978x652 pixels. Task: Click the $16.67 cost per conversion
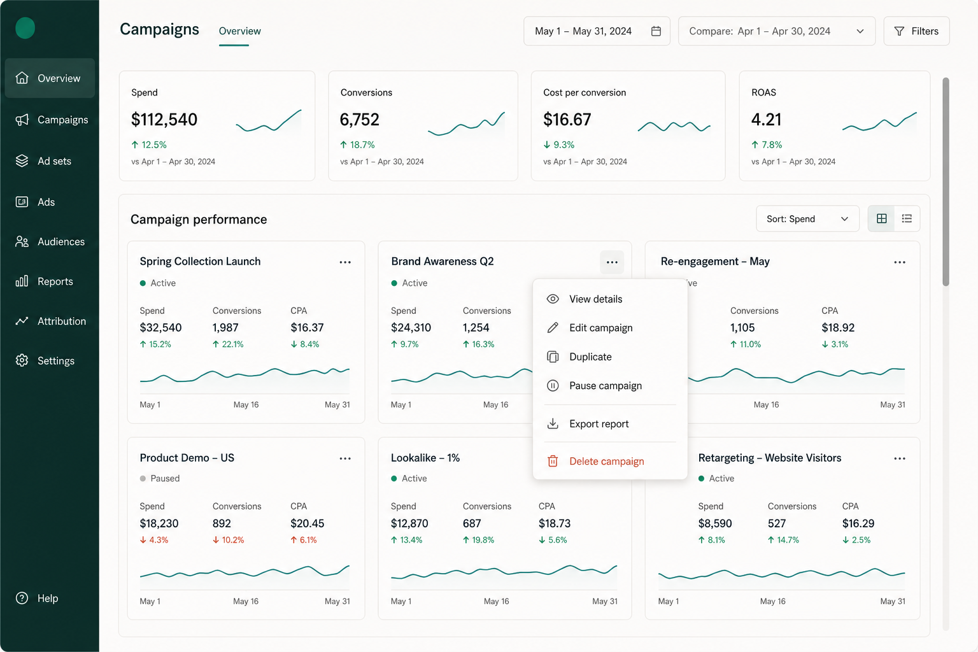pos(567,120)
